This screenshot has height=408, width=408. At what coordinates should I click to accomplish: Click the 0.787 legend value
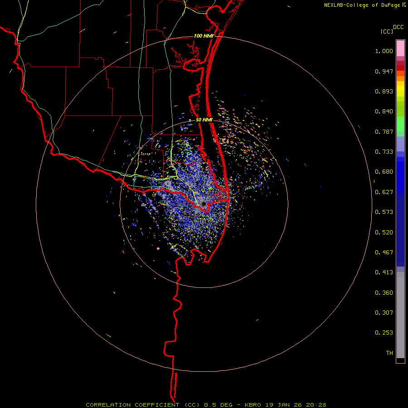coord(384,131)
